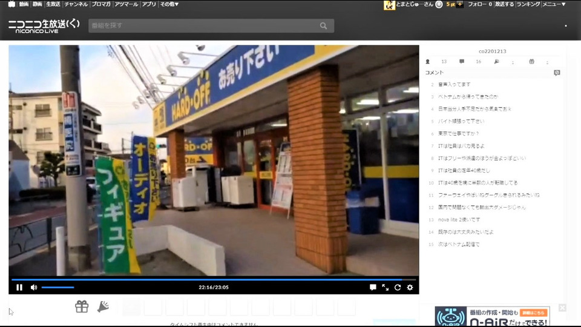Click the comment count bubble icon
This screenshot has width=581, height=327.
tap(462, 62)
